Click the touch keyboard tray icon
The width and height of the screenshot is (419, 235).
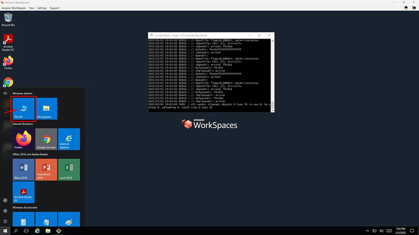[x=389, y=231]
